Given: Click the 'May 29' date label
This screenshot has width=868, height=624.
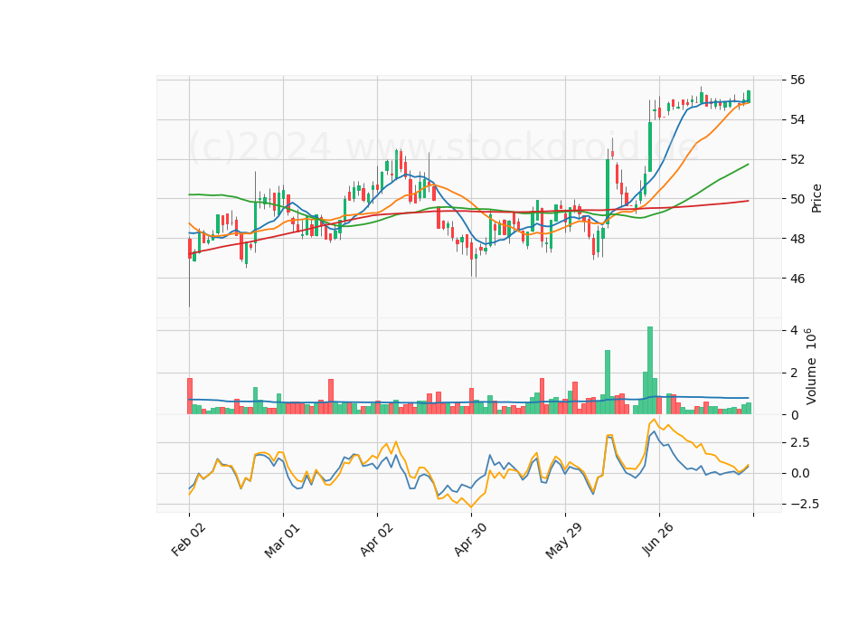Looking at the screenshot, I should (563, 541).
